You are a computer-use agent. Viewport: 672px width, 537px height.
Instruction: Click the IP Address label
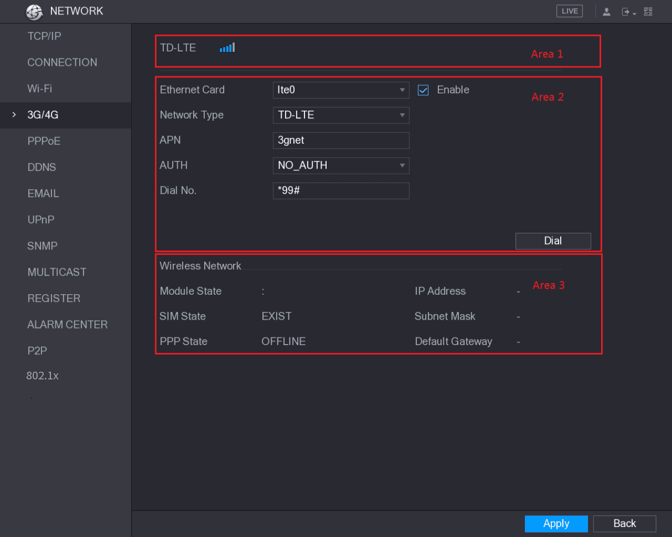pos(440,291)
